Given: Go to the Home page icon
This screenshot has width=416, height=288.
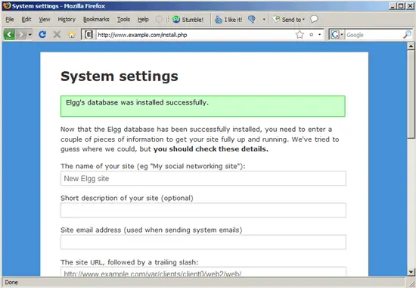Looking at the screenshot, I should (71, 35).
